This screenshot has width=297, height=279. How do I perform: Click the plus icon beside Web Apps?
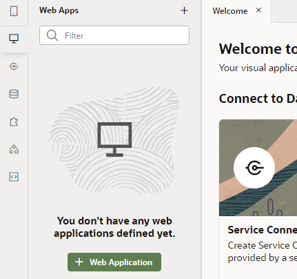184,10
